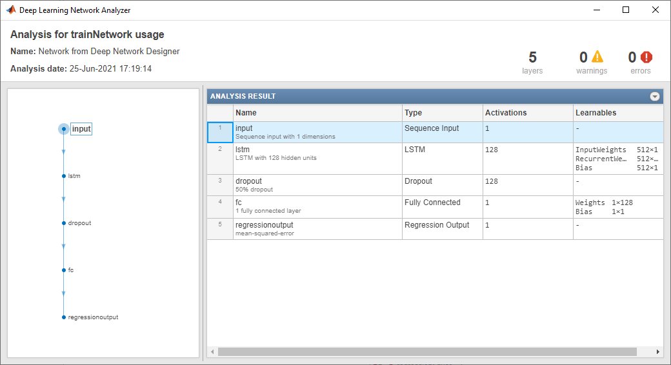This screenshot has height=365, width=671.
Task: Click the MATLAB logo in title bar
Action: (x=11, y=10)
